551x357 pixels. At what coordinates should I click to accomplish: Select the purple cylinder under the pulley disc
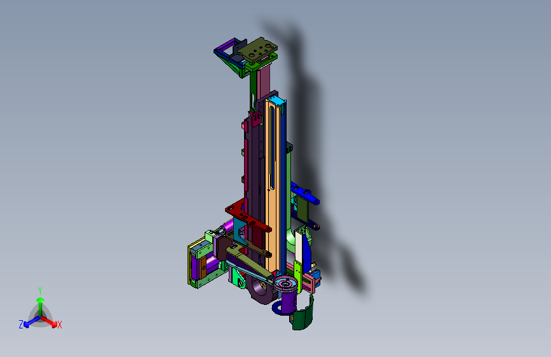click(x=290, y=302)
